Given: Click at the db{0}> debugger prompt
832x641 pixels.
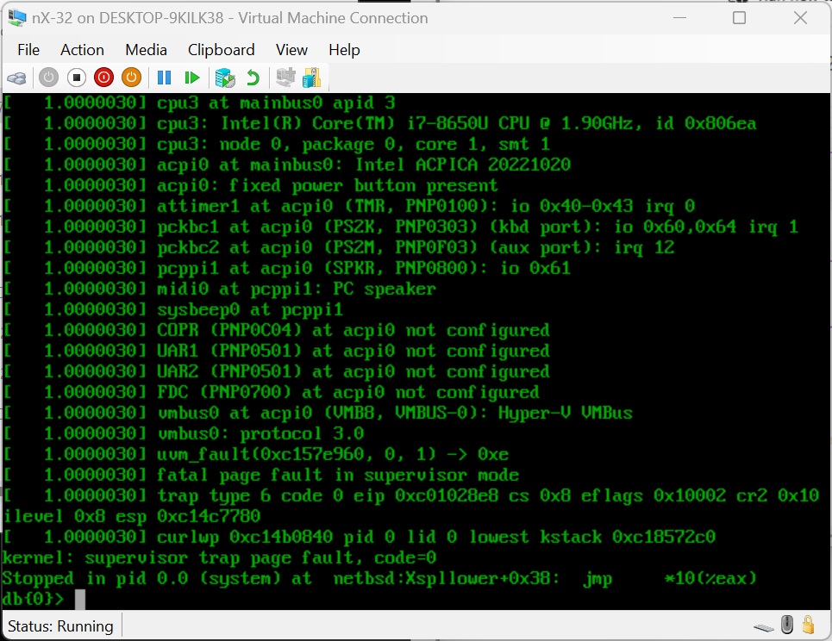Looking at the screenshot, I should (x=80, y=599).
